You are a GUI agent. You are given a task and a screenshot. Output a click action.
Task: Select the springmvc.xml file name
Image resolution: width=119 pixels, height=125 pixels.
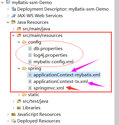click(49, 88)
